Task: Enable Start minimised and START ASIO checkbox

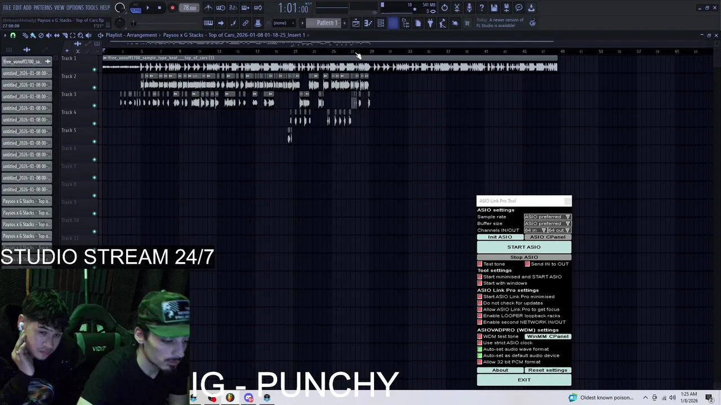Action: (x=480, y=277)
